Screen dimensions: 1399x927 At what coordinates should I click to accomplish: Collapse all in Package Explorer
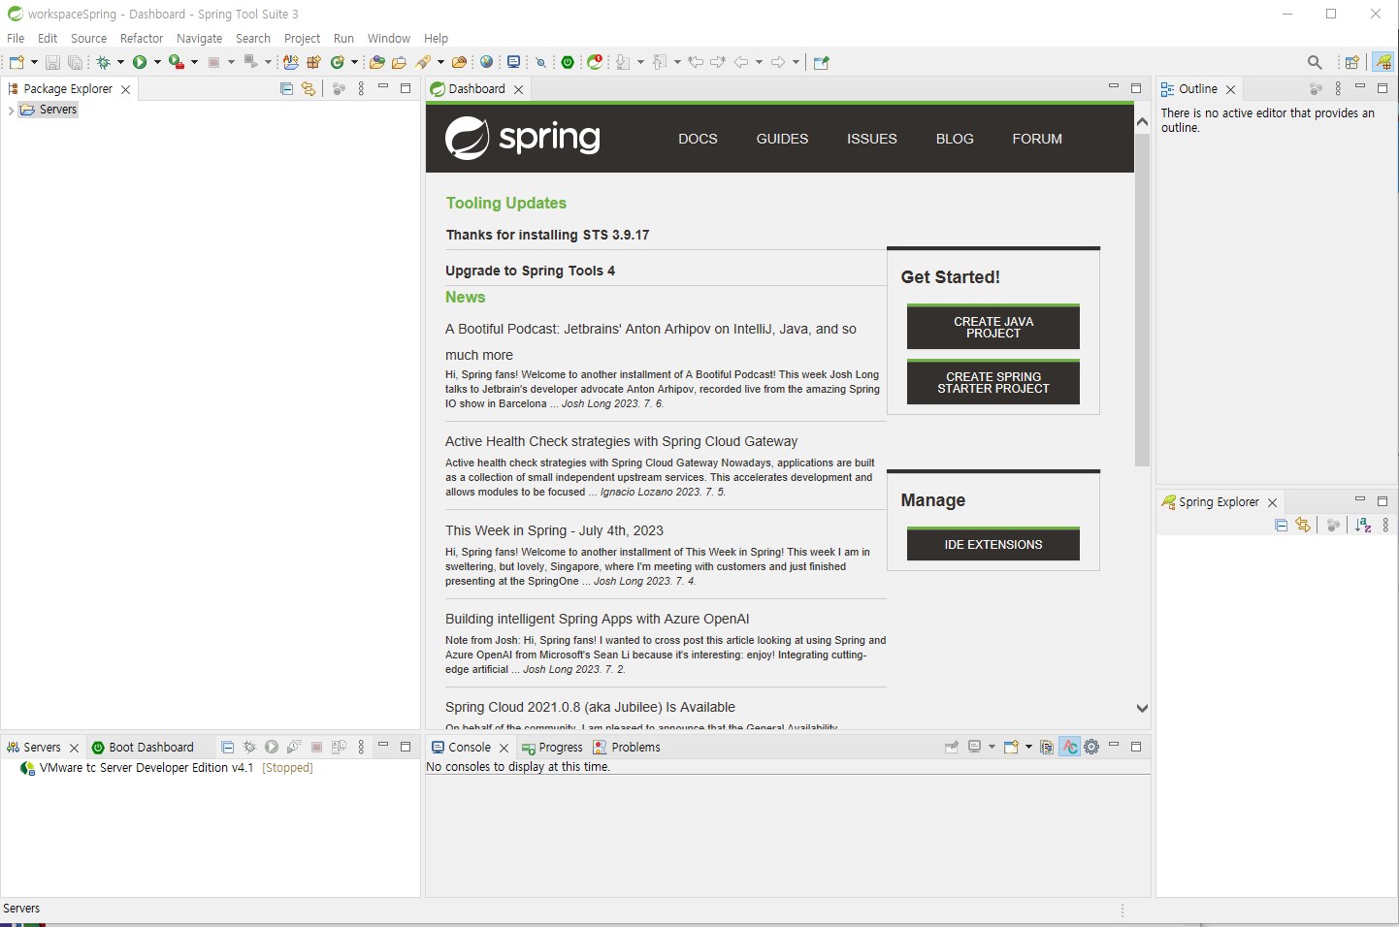click(286, 88)
